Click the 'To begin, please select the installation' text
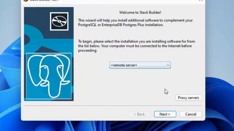 click(x=136, y=46)
